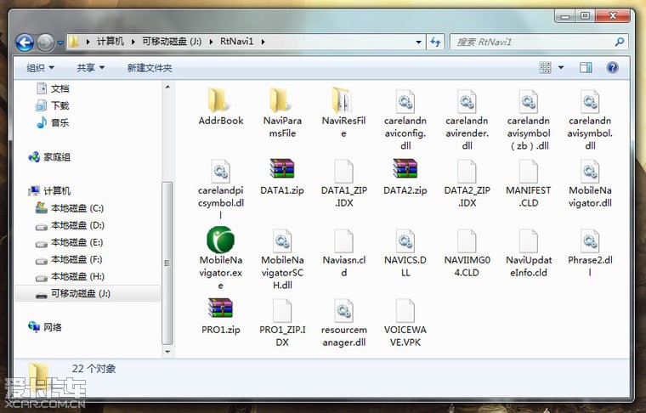Select carelandnavirender.dll file icon

[467, 101]
